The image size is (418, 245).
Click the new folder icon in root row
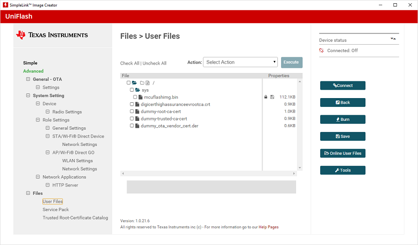(142, 83)
